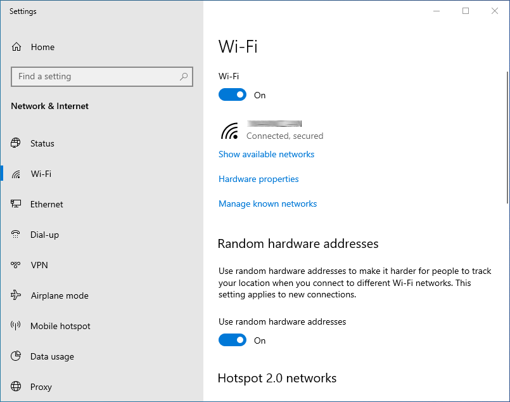Open Airplane mode settings

tap(60, 295)
